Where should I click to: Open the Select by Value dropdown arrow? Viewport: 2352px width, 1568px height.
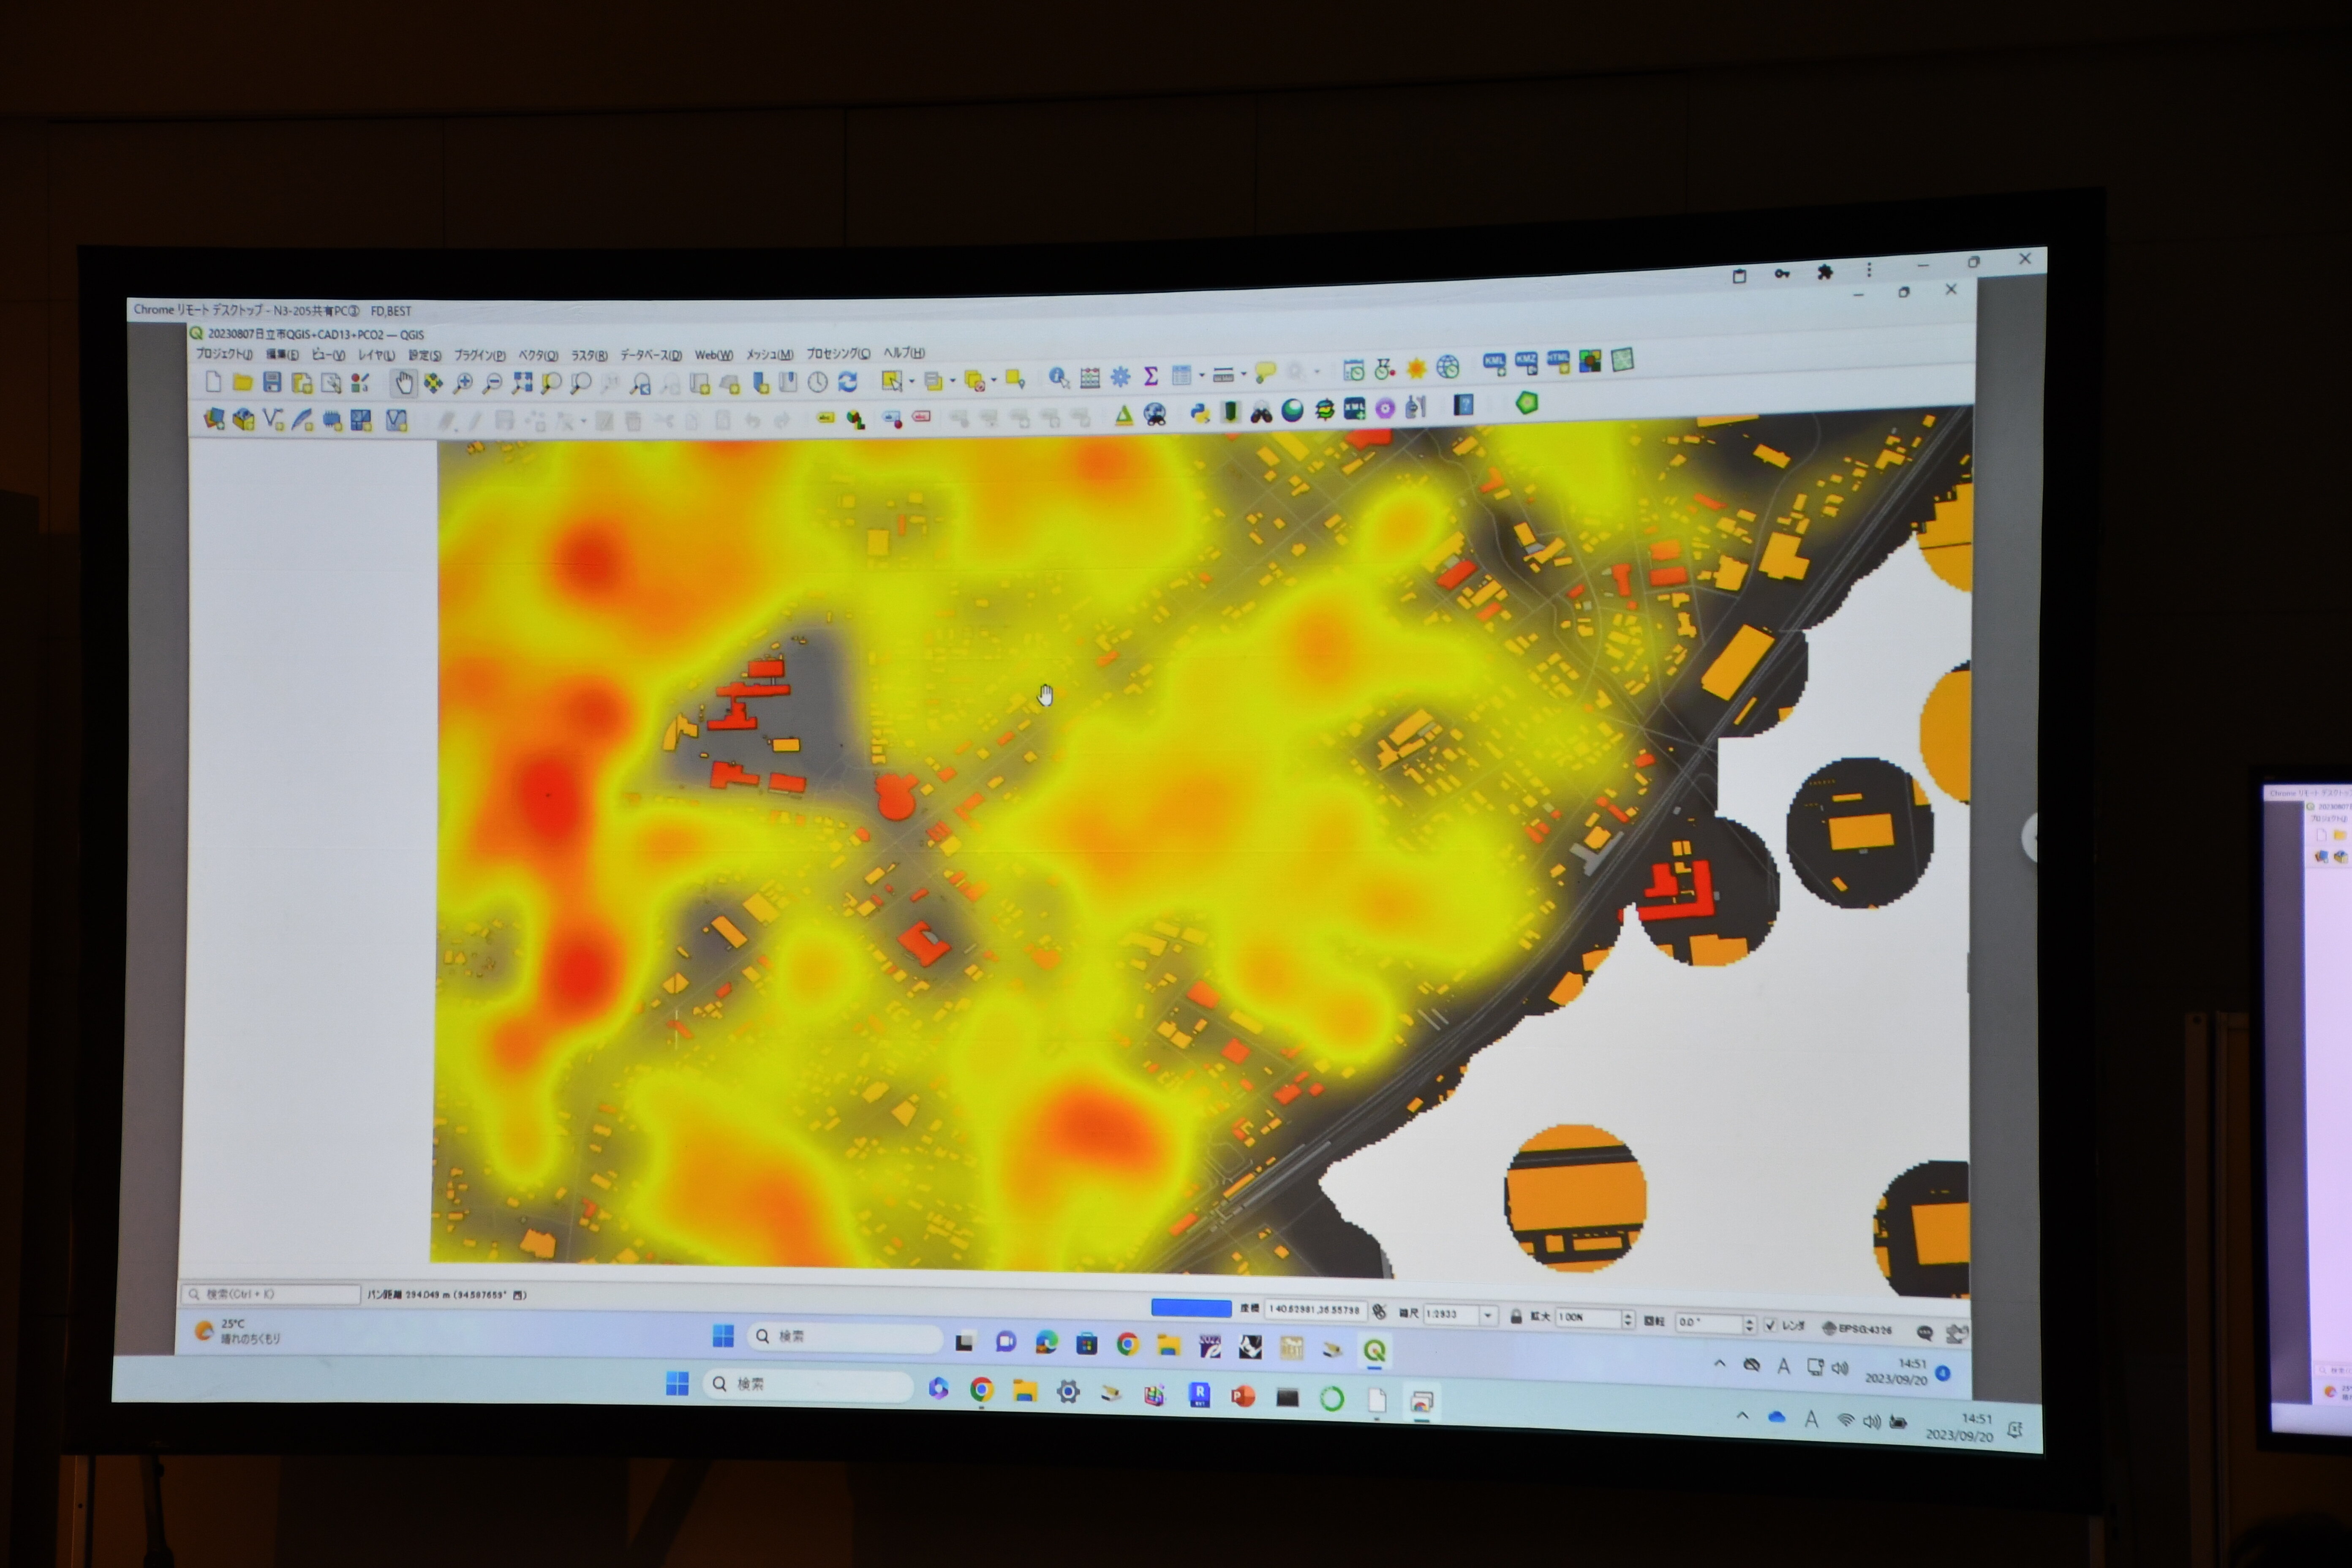pyautogui.click(x=953, y=380)
